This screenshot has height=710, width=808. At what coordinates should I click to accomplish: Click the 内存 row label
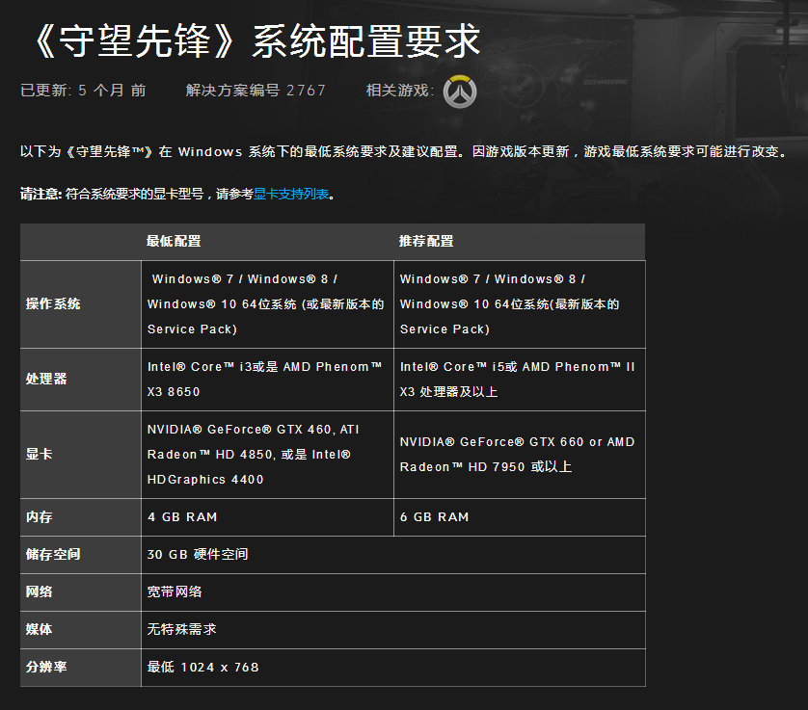[40, 517]
